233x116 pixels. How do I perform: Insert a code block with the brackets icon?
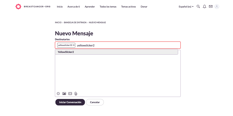[x=70, y=94]
